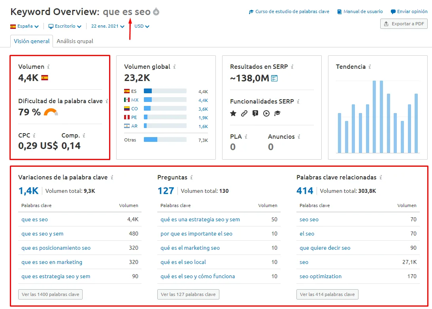Switch to the Análisis grupal tab
The height and width of the screenshot is (309, 432).
[x=75, y=41]
